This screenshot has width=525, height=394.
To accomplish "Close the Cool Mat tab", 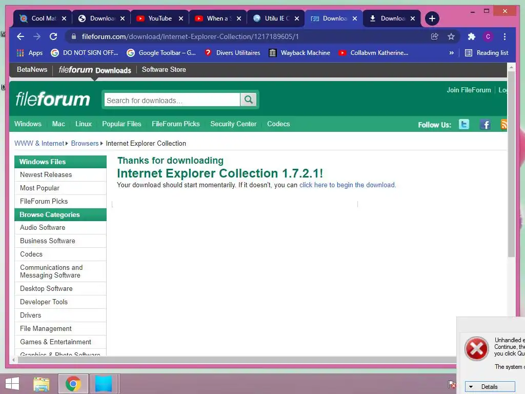I will [x=64, y=18].
